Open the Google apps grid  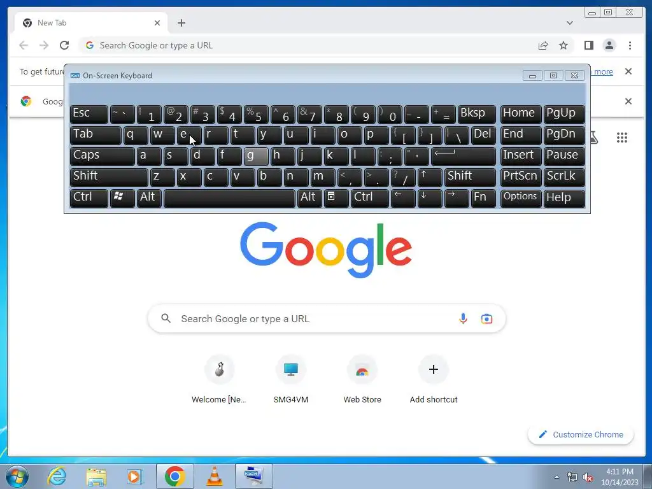(622, 138)
